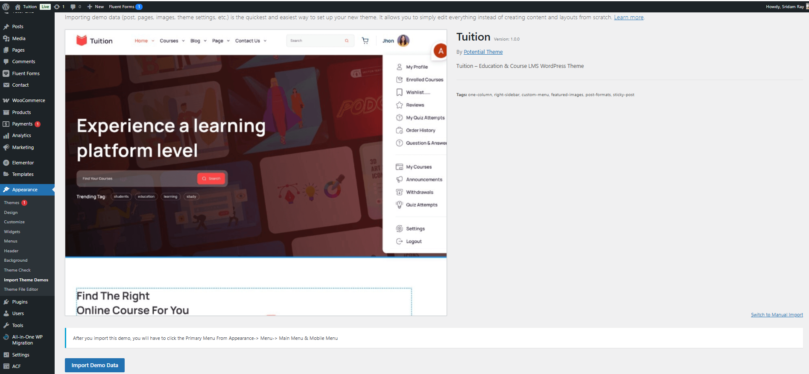Open Fluent Forms in the sidebar
809x374 pixels.
[26, 73]
